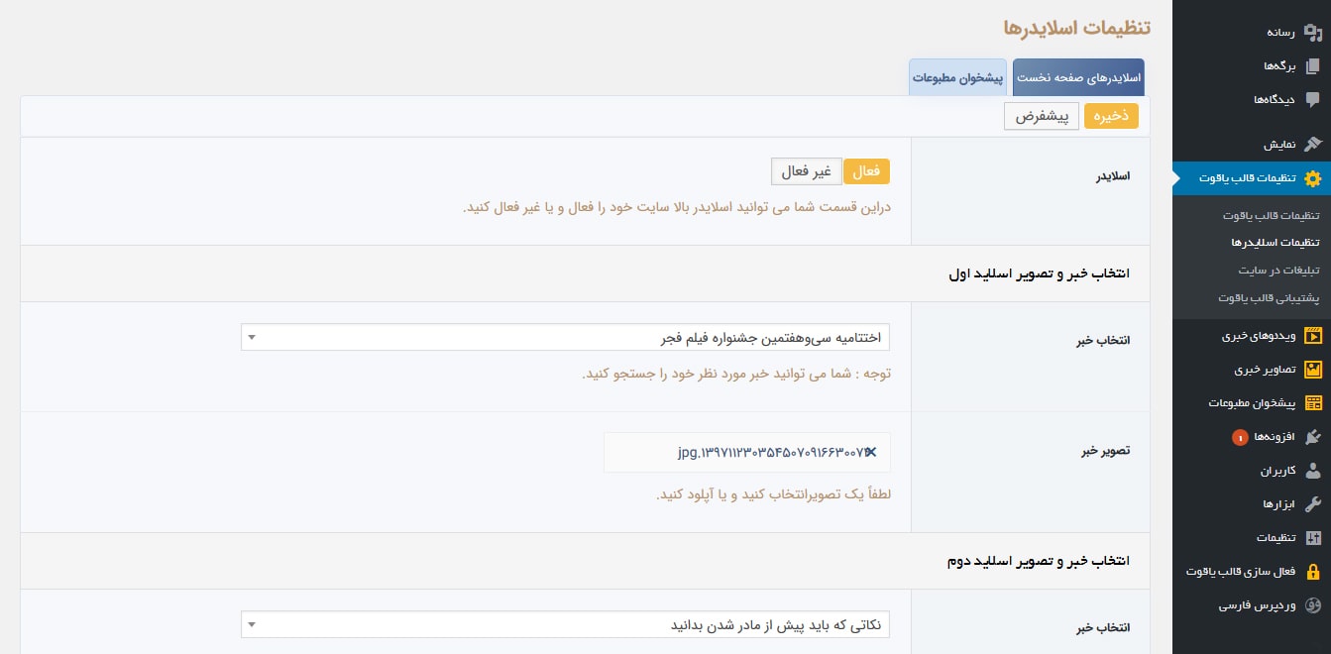This screenshot has width=1331, height=654.
Task: Click the update count badge beside افزونه‌ها
Action: point(1239,437)
